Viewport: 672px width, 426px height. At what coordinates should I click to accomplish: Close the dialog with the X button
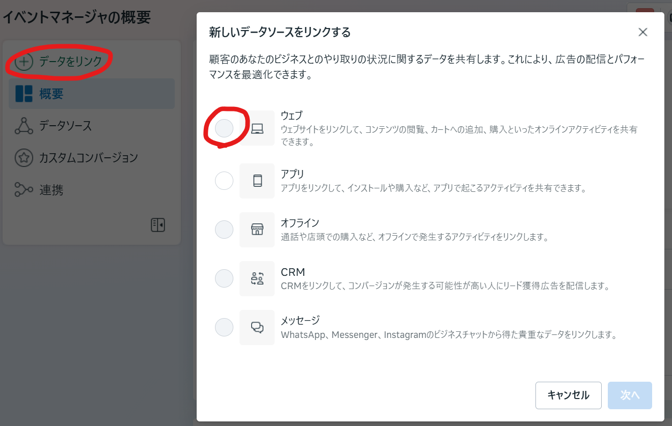coord(643,33)
